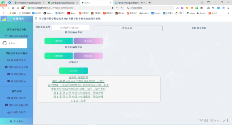Switch to the demo tab
232x125 pixels.
click(97, 3)
